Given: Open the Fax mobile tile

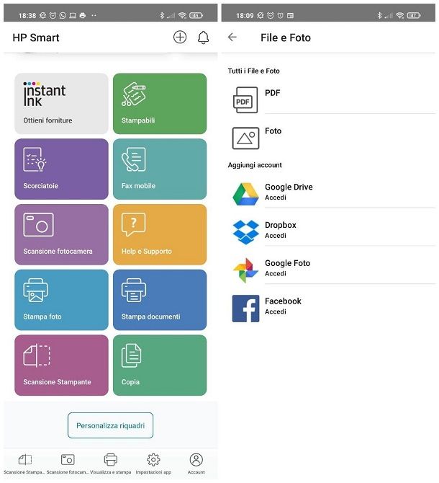Looking at the screenshot, I should click(x=160, y=169).
